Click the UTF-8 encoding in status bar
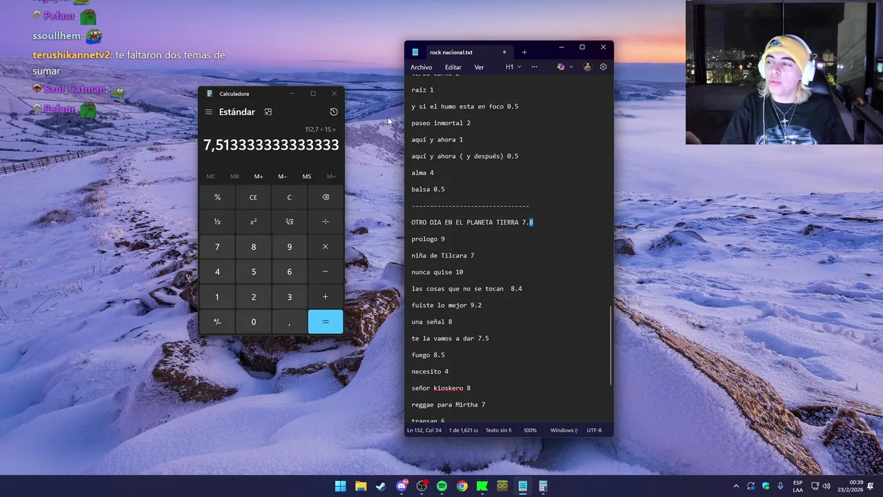Viewport: 883px width, 497px height. pyautogui.click(x=595, y=430)
